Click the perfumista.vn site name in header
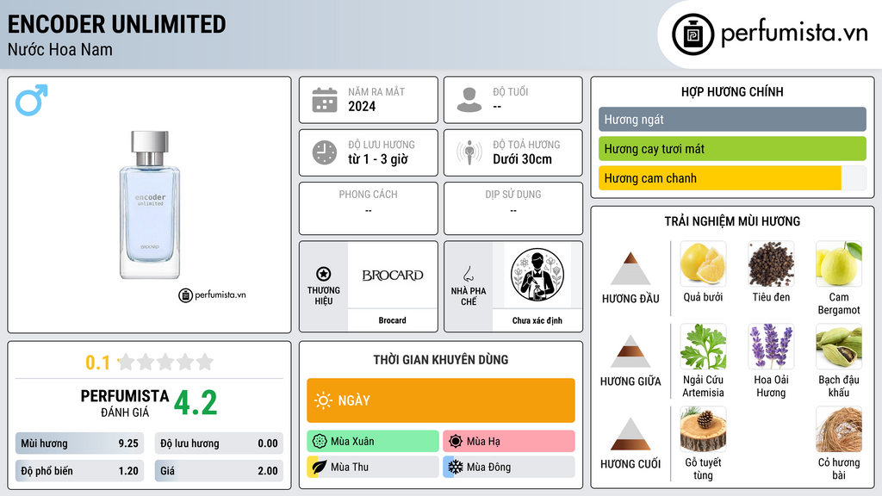Viewport: 882px width, 496px height. (794, 33)
